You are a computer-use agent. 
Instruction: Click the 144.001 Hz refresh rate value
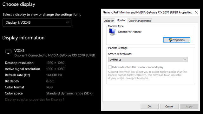[x=54, y=75]
